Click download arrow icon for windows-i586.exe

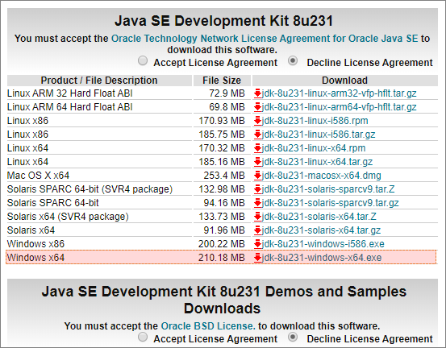tap(258, 243)
